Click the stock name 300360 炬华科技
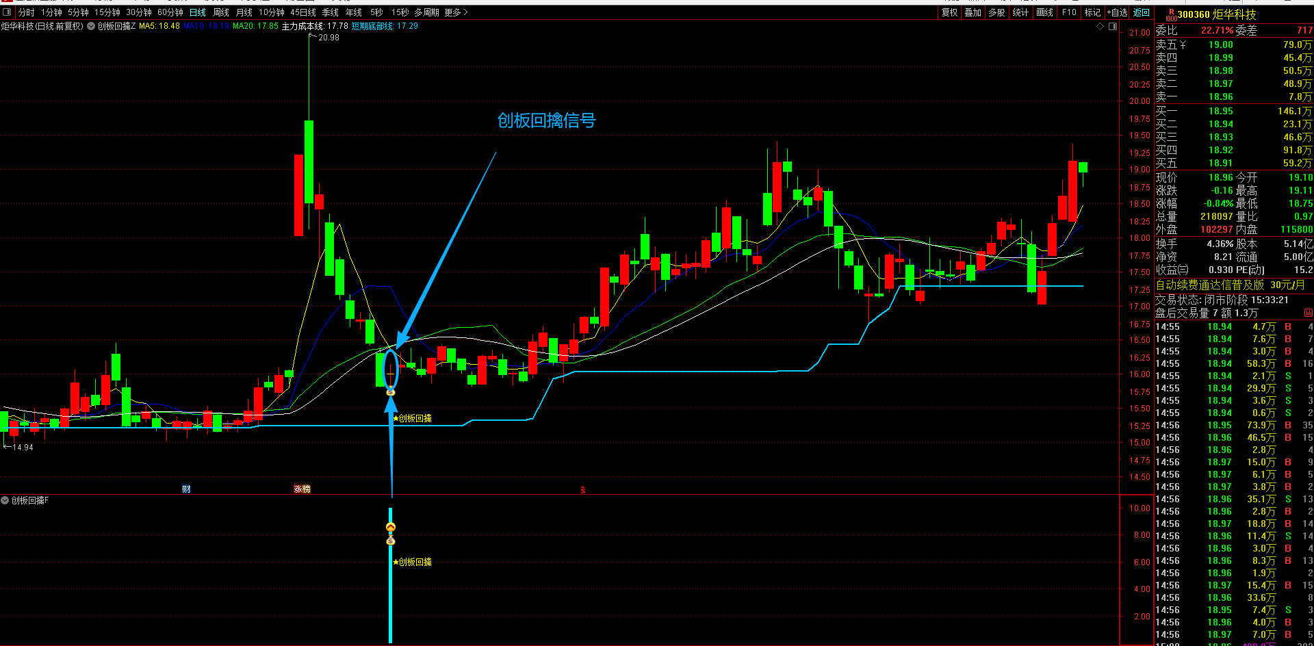Image resolution: width=1314 pixels, height=646 pixels. pyautogui.click(x=1217, y=14)
